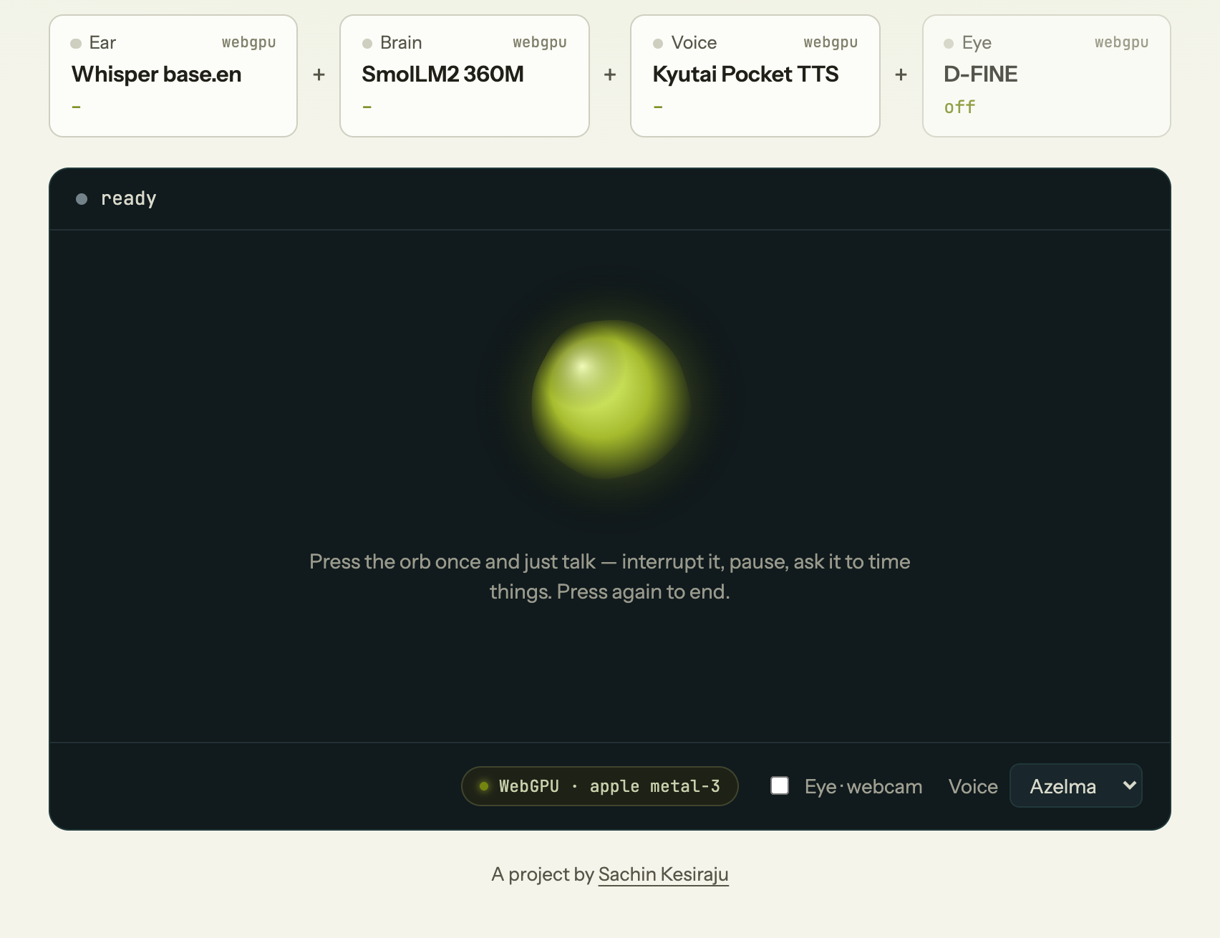The width and height of the screenshot is (1220, 938).
Task: Click the 'webgpu' label on the Eye card
Action: pyautogui.click(x=1121, y=42)
